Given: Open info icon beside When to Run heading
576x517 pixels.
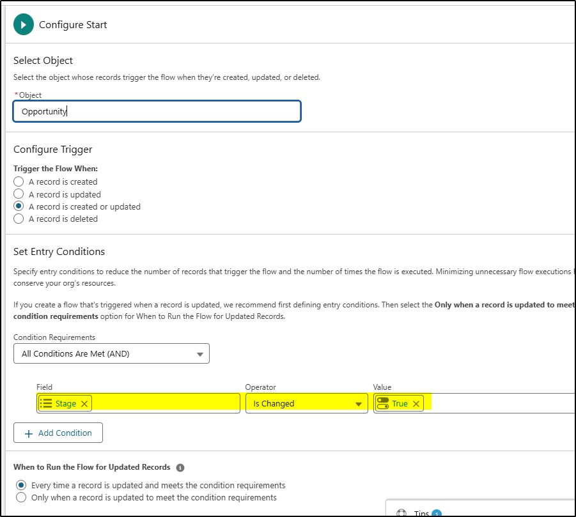Looking at the screenshot, I should [180, 467].
